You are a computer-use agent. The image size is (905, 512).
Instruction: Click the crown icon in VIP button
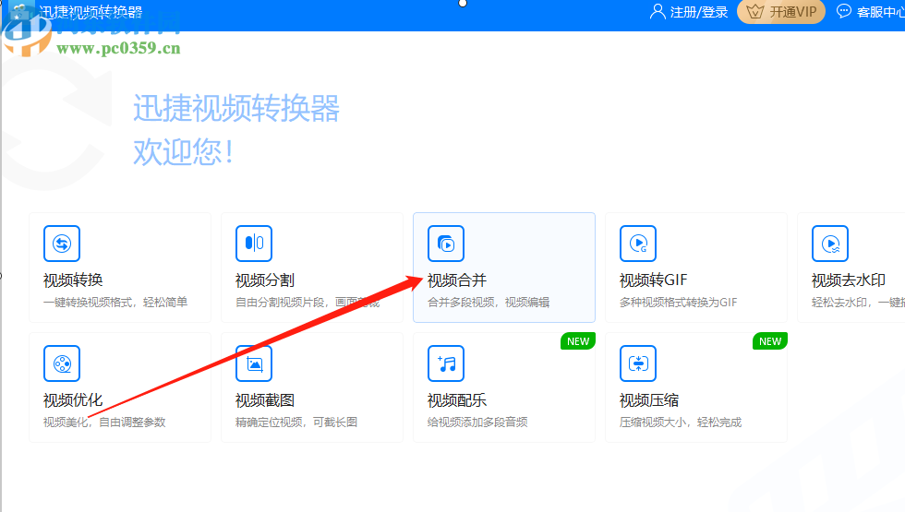[x=755, y=11]
